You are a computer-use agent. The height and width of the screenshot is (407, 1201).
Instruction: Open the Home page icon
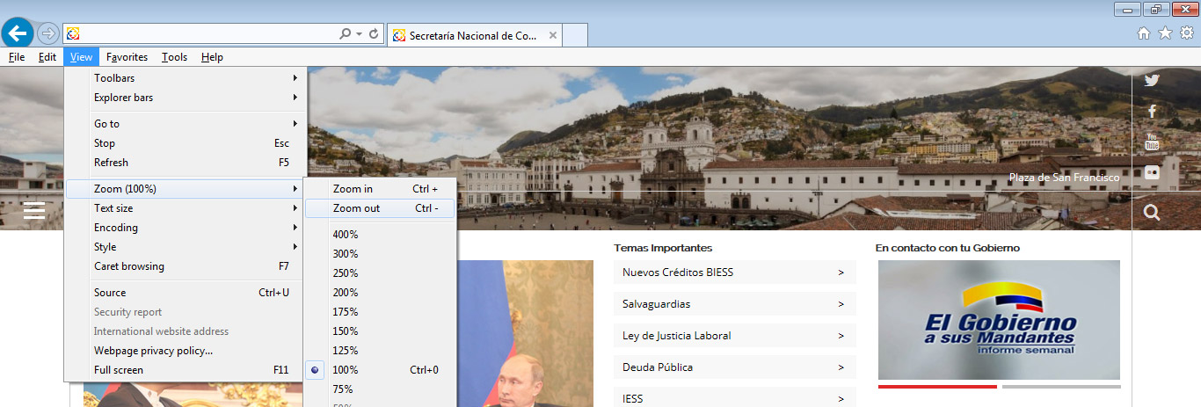coord(1144,33)
